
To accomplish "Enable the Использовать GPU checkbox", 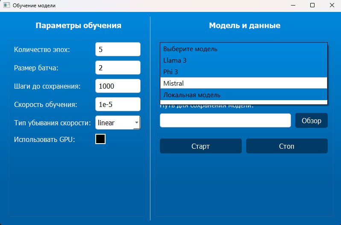I will pyautogui.click(x=100, y=139).
